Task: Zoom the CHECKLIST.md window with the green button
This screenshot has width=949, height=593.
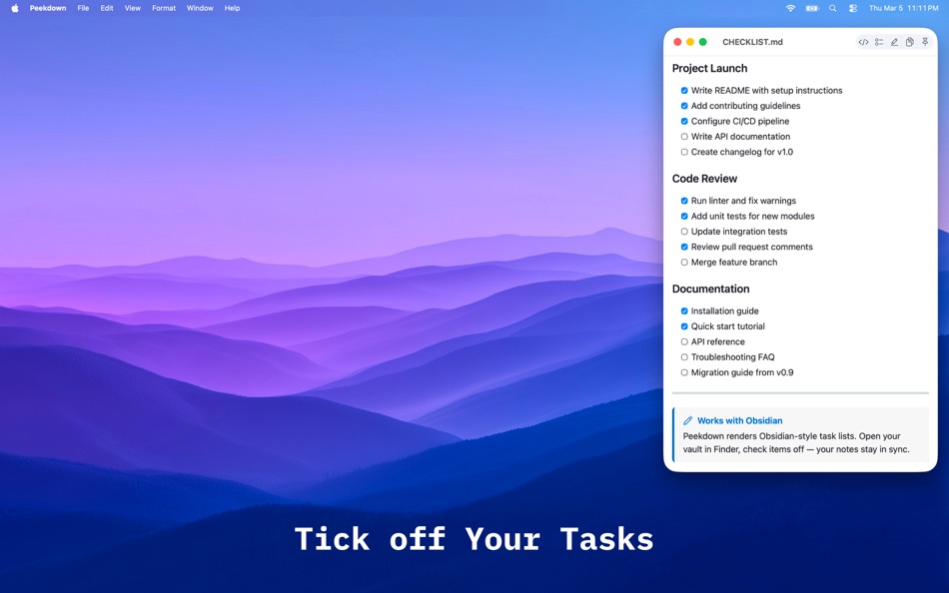Action: pos(702,42)
